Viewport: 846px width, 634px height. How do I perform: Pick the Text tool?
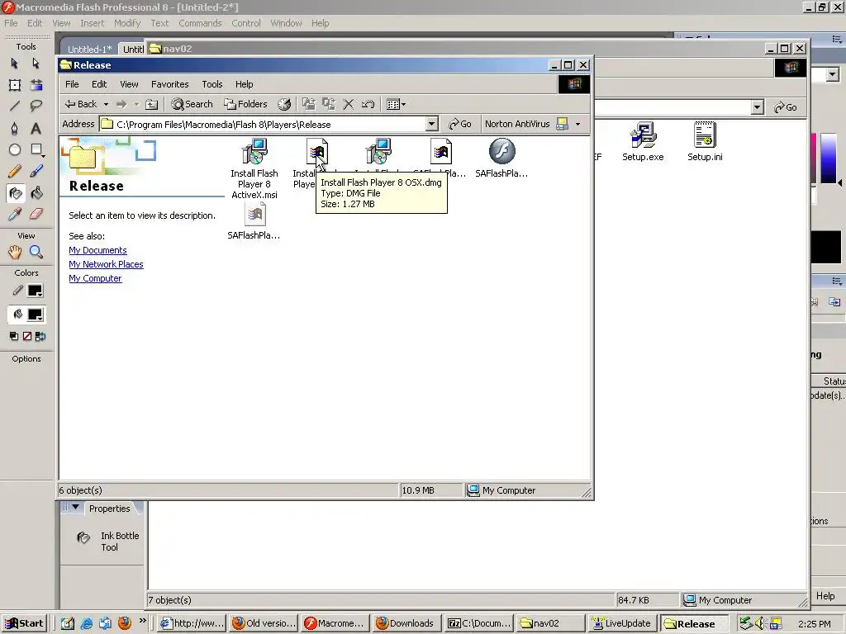coord(36,128)
